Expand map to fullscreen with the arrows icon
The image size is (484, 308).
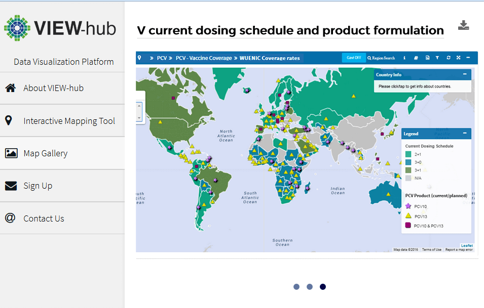point(458,58)
